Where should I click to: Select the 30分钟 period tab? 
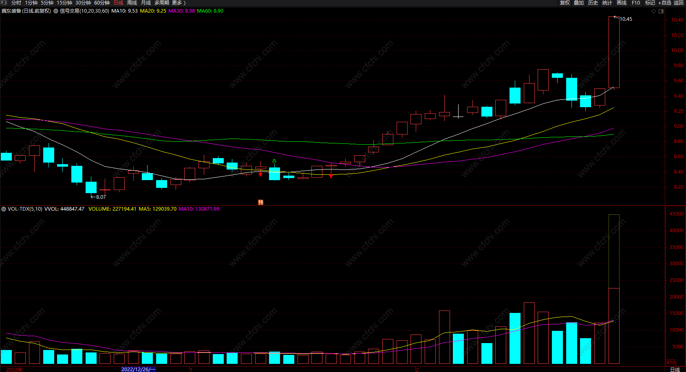click(x=83, y=3)
